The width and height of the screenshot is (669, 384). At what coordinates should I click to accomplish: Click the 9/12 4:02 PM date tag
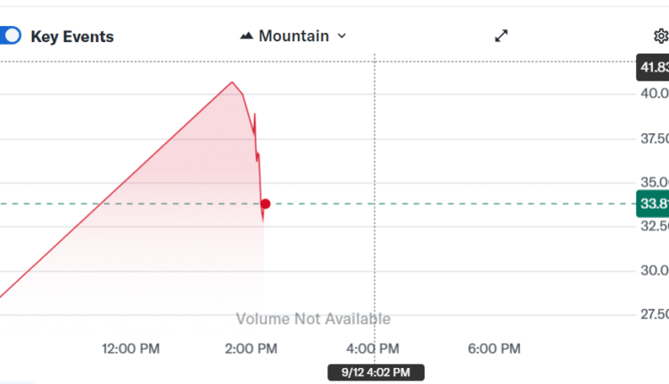376,371
